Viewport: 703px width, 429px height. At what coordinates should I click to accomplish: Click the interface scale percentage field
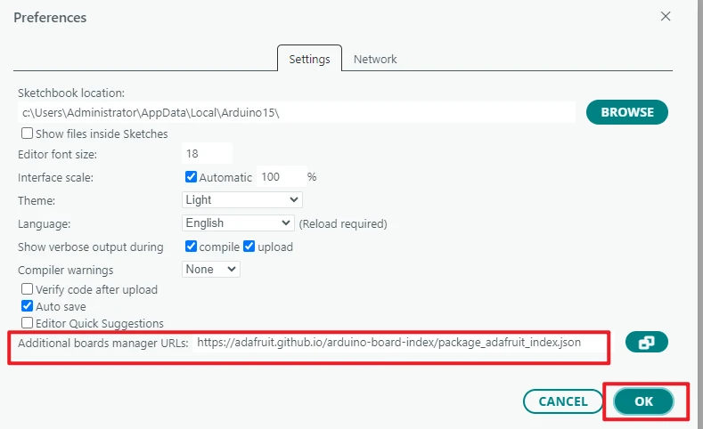[279, 177]
